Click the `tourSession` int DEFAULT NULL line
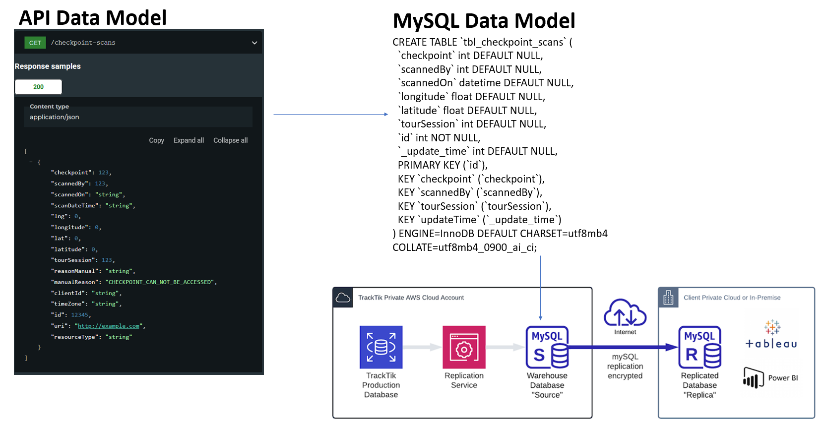 (x=472, y=124)
